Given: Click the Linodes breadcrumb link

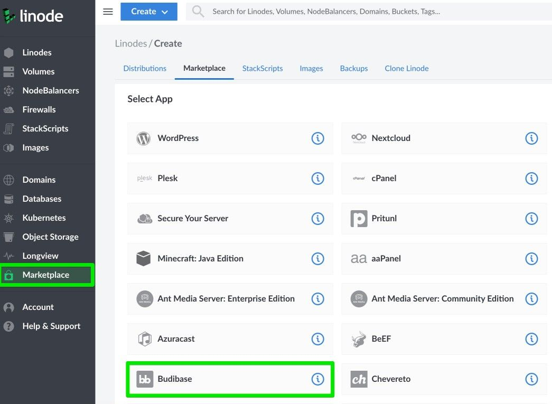Looking at the screenshot, I should point(131,44).
